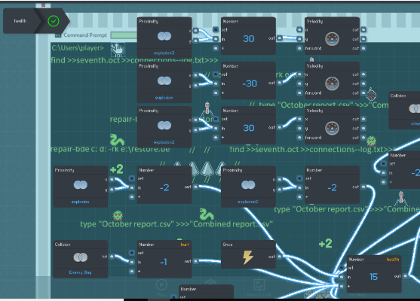Select the 30 value beside explosion3 node
The width and height of the screenshot is (420, 301).
(x=249, y=39)
